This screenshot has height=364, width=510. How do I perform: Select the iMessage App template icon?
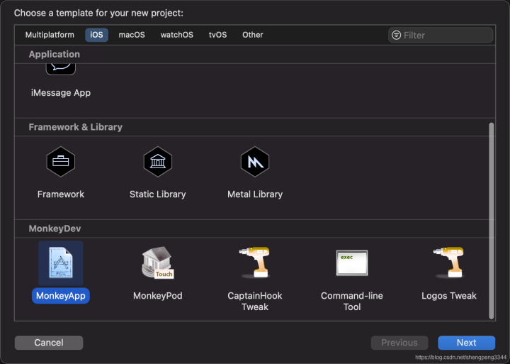coord(61,69)
